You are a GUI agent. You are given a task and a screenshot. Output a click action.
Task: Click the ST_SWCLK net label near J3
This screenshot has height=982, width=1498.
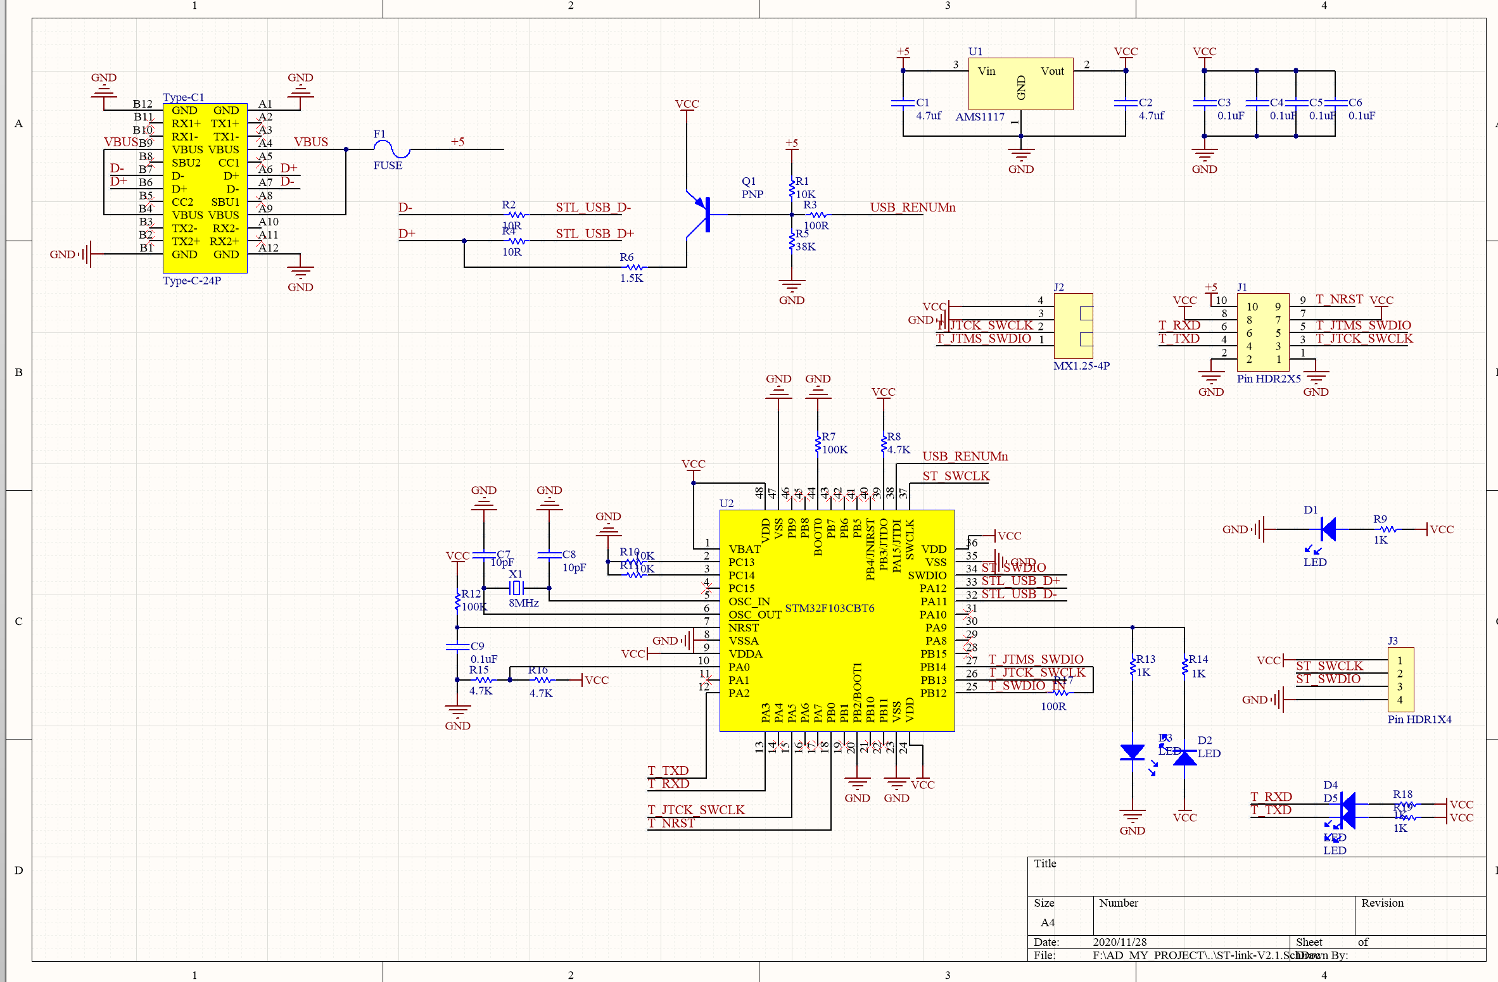(x=1330, y=665)
